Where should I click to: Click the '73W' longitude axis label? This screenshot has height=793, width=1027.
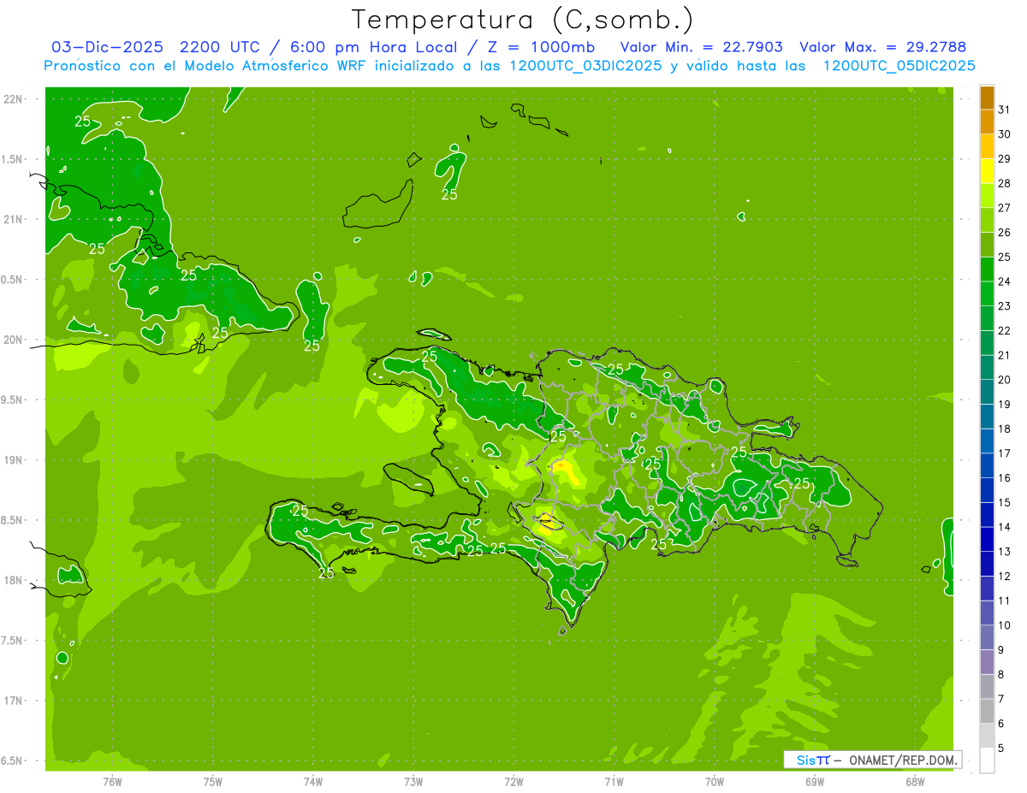(413, 782)
